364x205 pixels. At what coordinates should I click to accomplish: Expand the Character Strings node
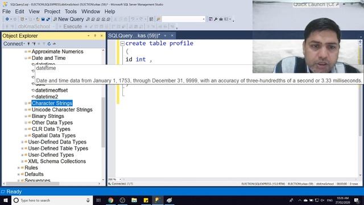(26, 103)
